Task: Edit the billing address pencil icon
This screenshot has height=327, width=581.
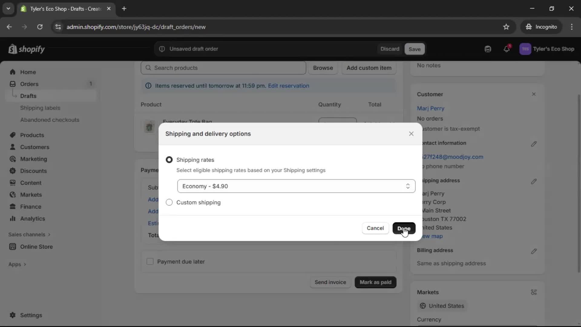Action: click(x=534, y=251)
